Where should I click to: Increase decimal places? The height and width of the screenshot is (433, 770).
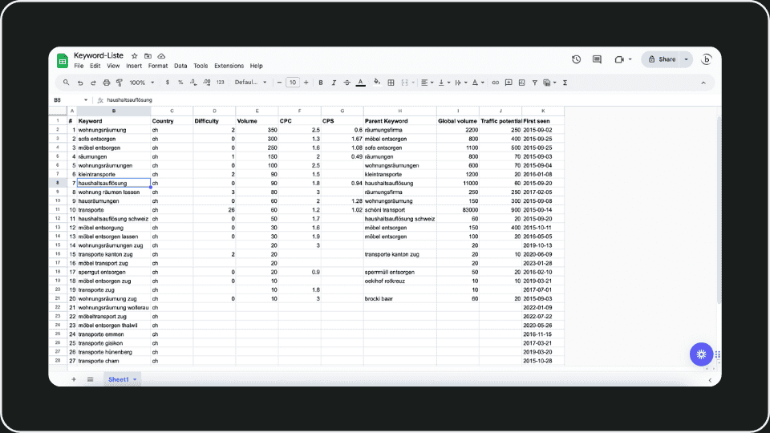click(x=207, y=83)
